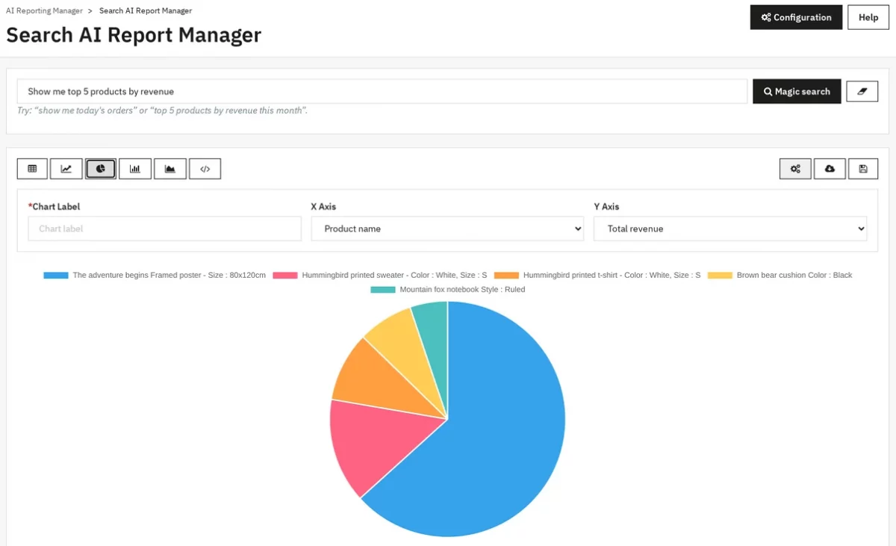Toggle the Hummingbird printed t-shirt legend label
The width and height of the screenshot is (896, 546).
pyautogui.click(x=612, y=275)
